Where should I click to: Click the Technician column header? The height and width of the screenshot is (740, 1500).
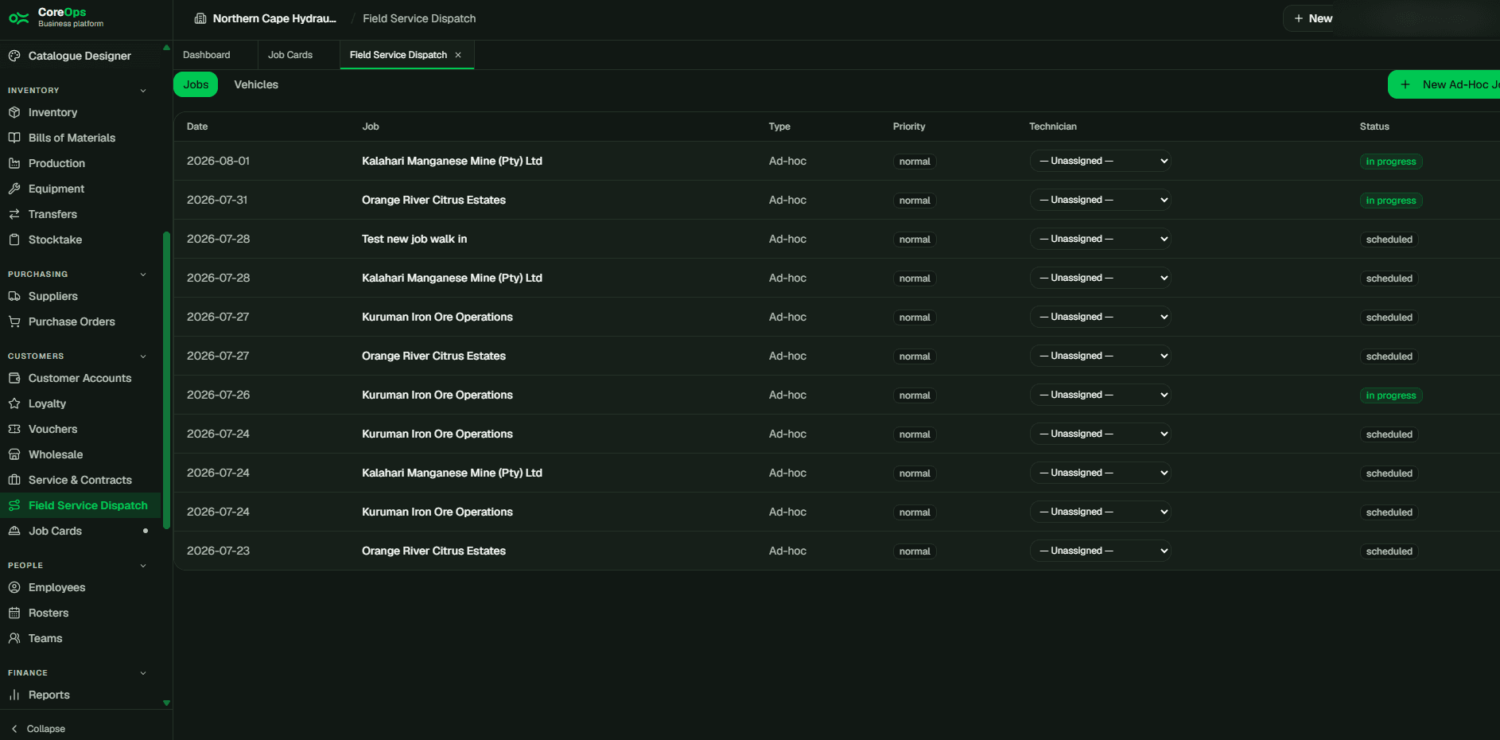pos(1053,127)
